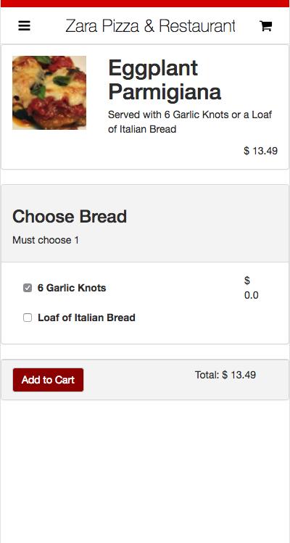Click the red banner at the top
This screenshot has height=543, width=290.
click(145, 4)
